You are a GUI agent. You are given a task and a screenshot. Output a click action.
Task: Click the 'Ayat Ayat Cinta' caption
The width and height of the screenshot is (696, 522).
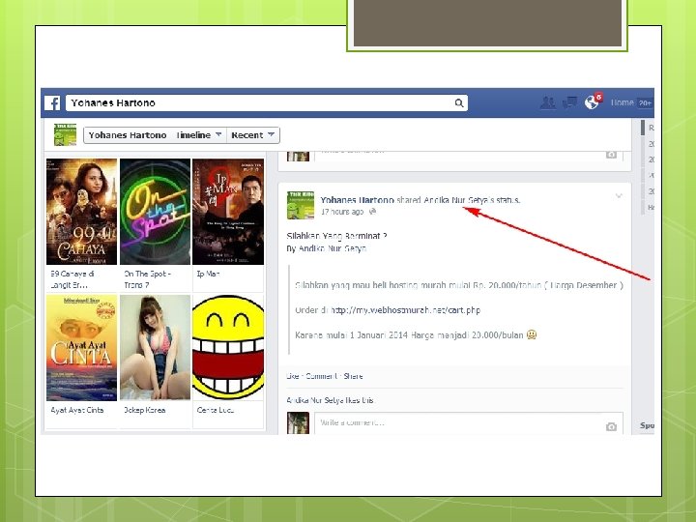(x=77, y=410)
